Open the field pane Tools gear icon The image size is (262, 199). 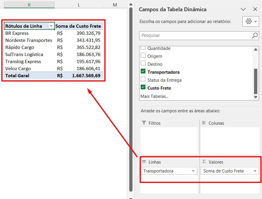click(x=248, y=21)
